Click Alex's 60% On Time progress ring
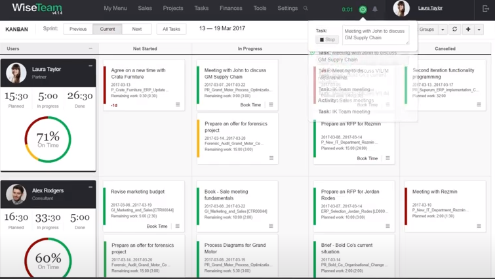The image size is (495, 279). tap(48, 257)
